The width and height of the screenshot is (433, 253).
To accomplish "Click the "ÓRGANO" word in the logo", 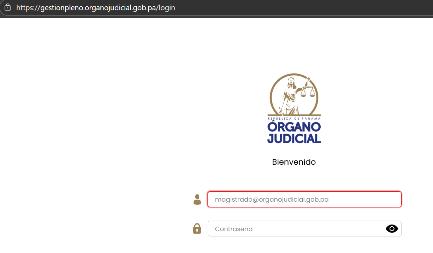I will pyautogui.click(x=294, y=126).
